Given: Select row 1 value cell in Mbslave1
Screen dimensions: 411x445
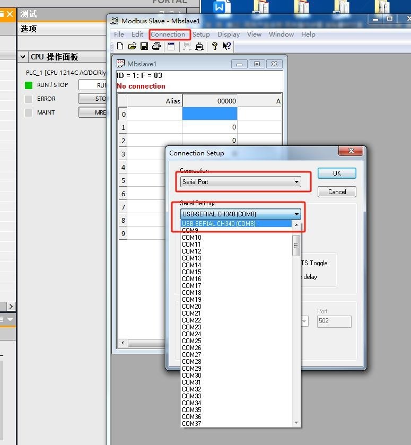Looking at the screenshot, I should 209,127.
